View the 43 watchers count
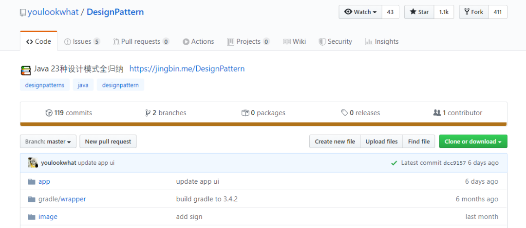 click(390, 12)
